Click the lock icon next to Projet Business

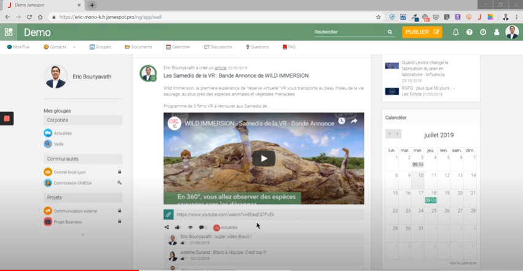[119, 221]
